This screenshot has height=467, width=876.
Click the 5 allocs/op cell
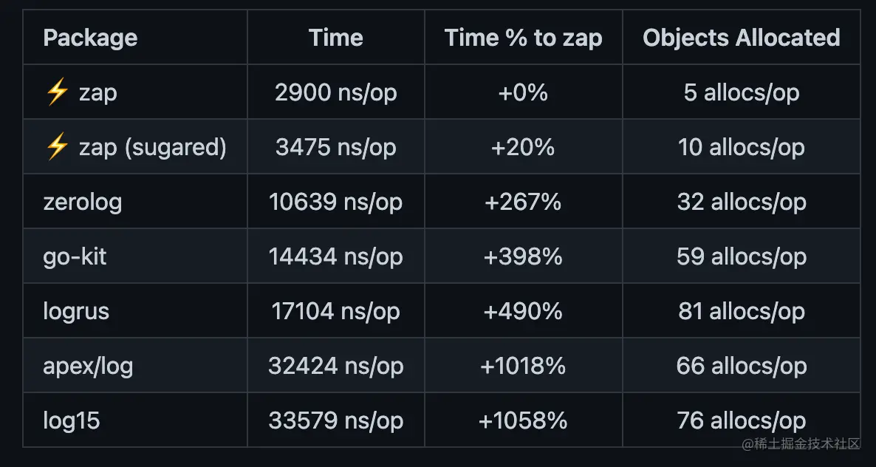[742, 92]
